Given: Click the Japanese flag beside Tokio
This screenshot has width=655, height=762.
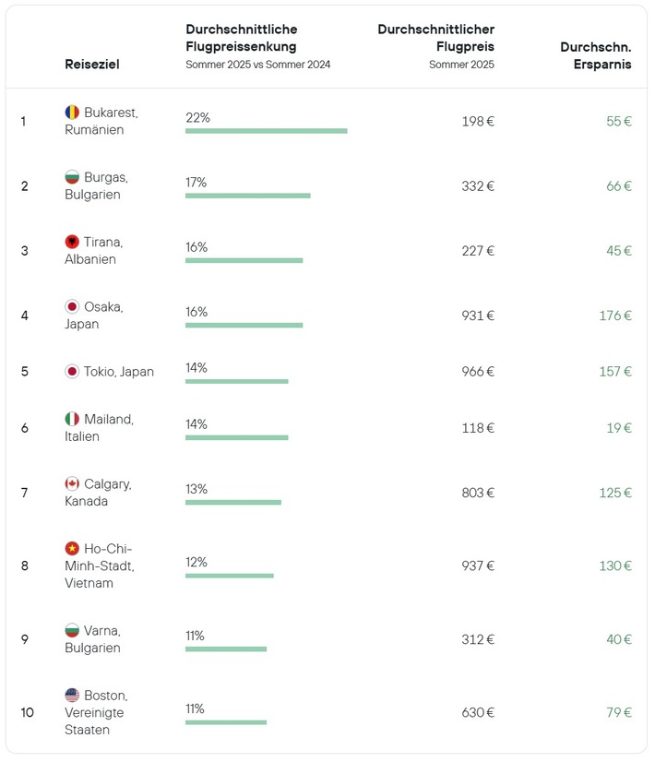Looking at the screenshot, I should pyautogui.click(x=72, y=372).
